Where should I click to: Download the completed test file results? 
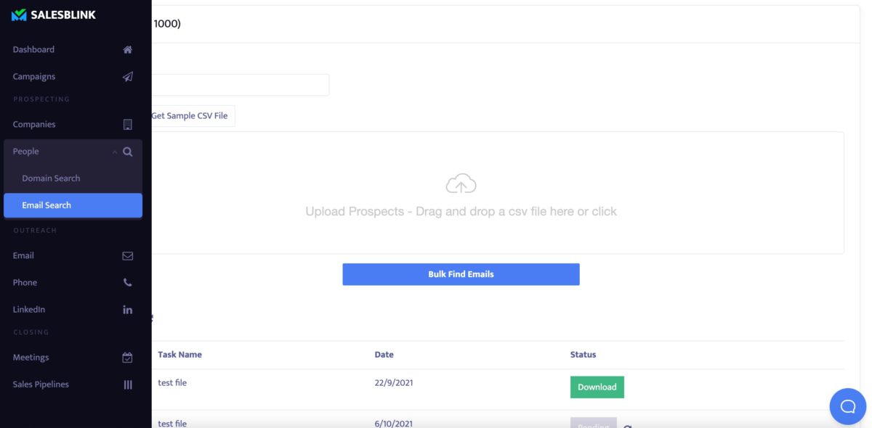[597, 387]
